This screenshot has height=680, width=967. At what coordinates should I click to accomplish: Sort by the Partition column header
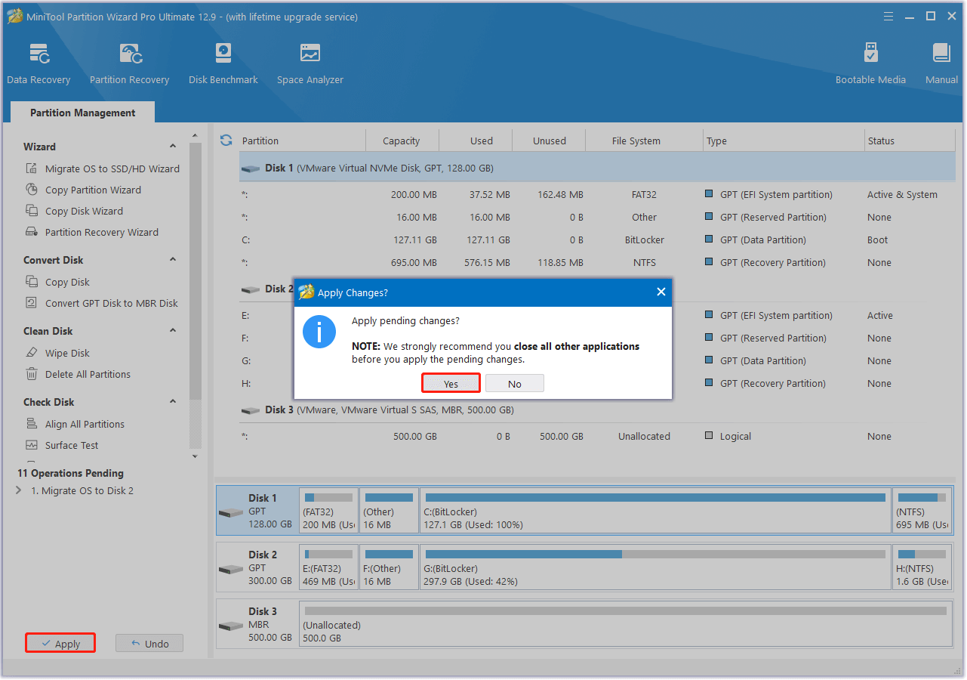pos(302,141)
